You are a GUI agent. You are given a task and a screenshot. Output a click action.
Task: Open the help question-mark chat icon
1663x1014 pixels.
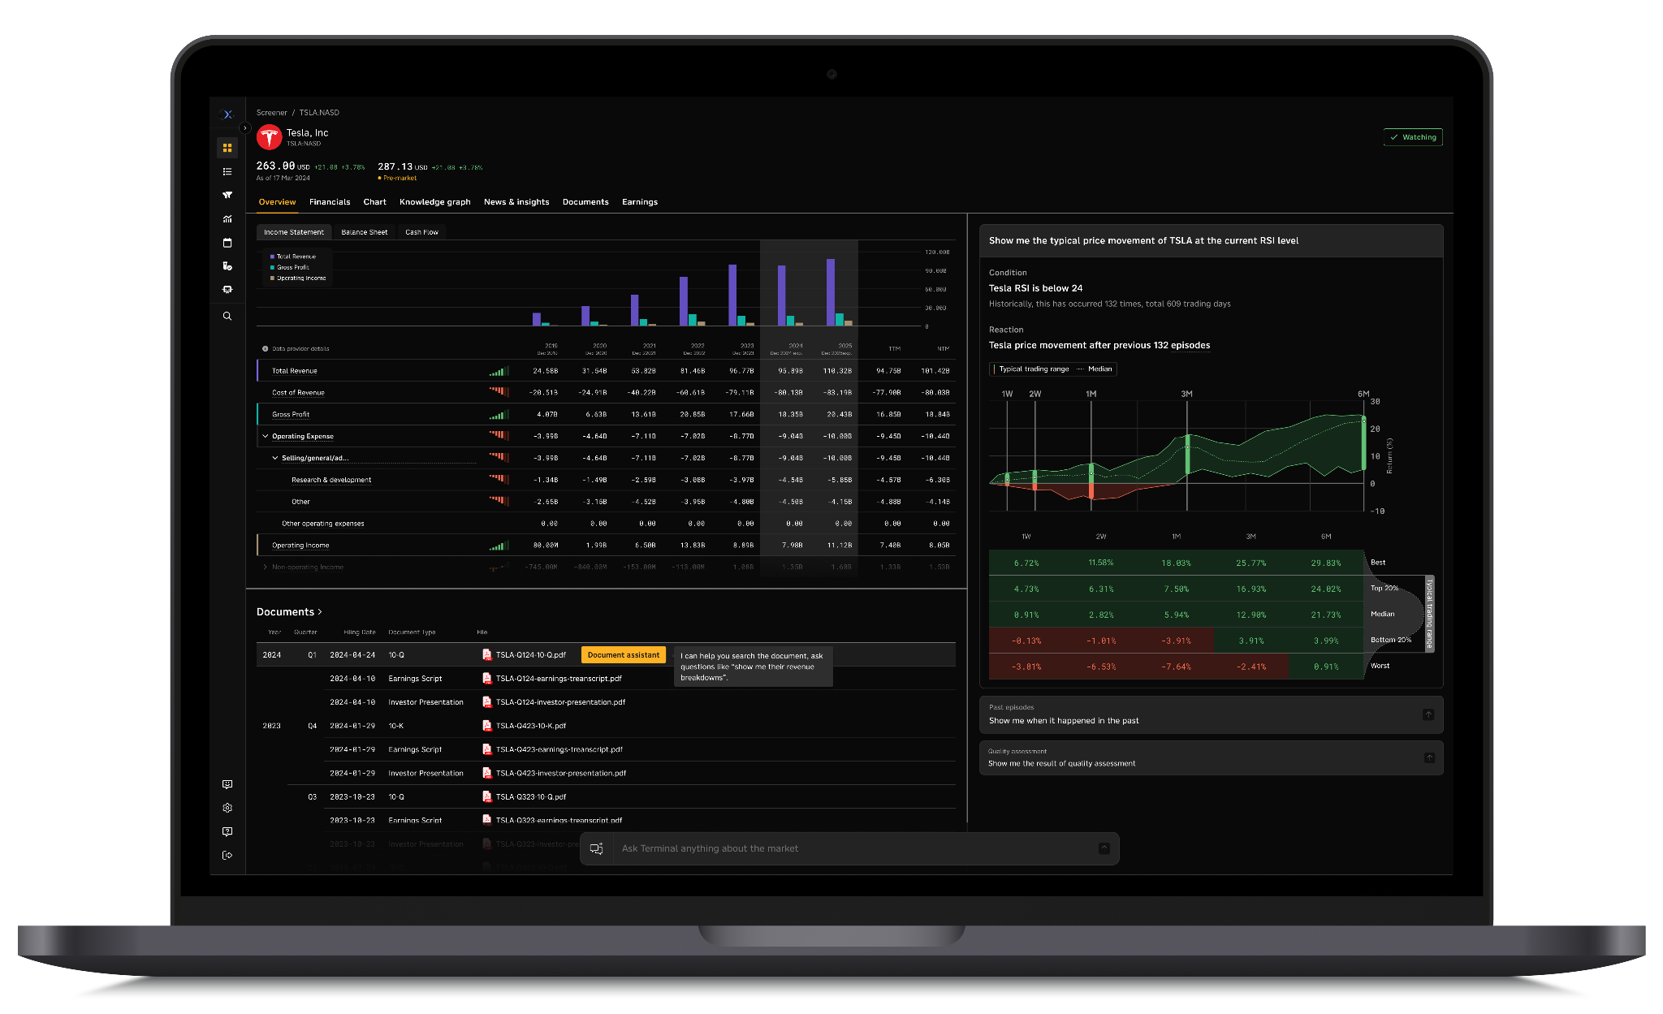tap(227, 831)
